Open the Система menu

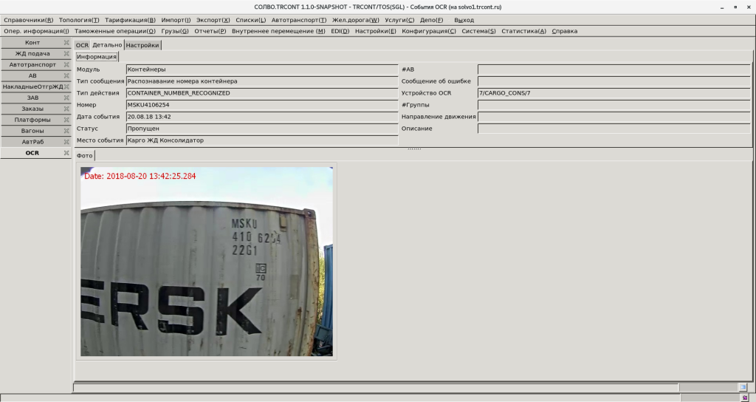pyautogui.click(x=478, y=31)
